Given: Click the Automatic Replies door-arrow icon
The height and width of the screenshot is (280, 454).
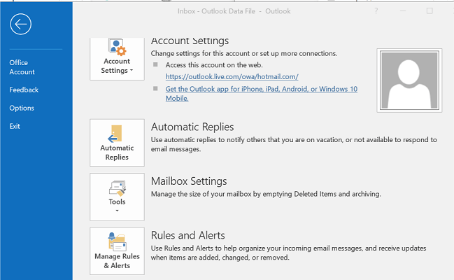Looking at the screenshot, I should [x=117, y=133].
